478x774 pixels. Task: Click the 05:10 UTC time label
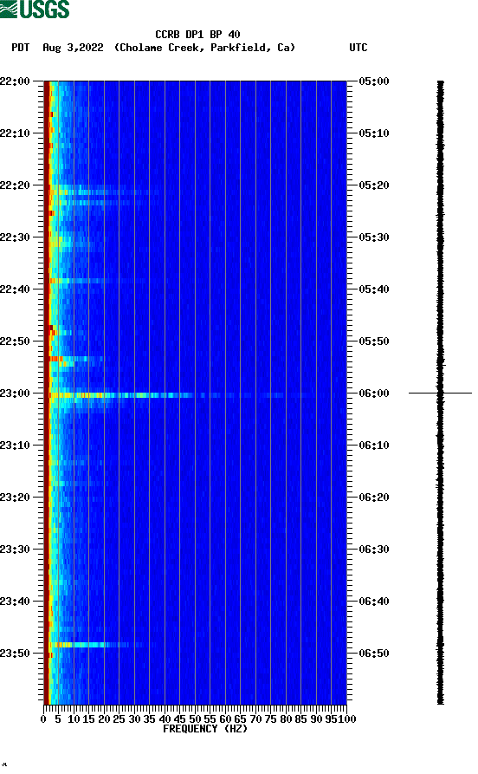coord(374,133)
